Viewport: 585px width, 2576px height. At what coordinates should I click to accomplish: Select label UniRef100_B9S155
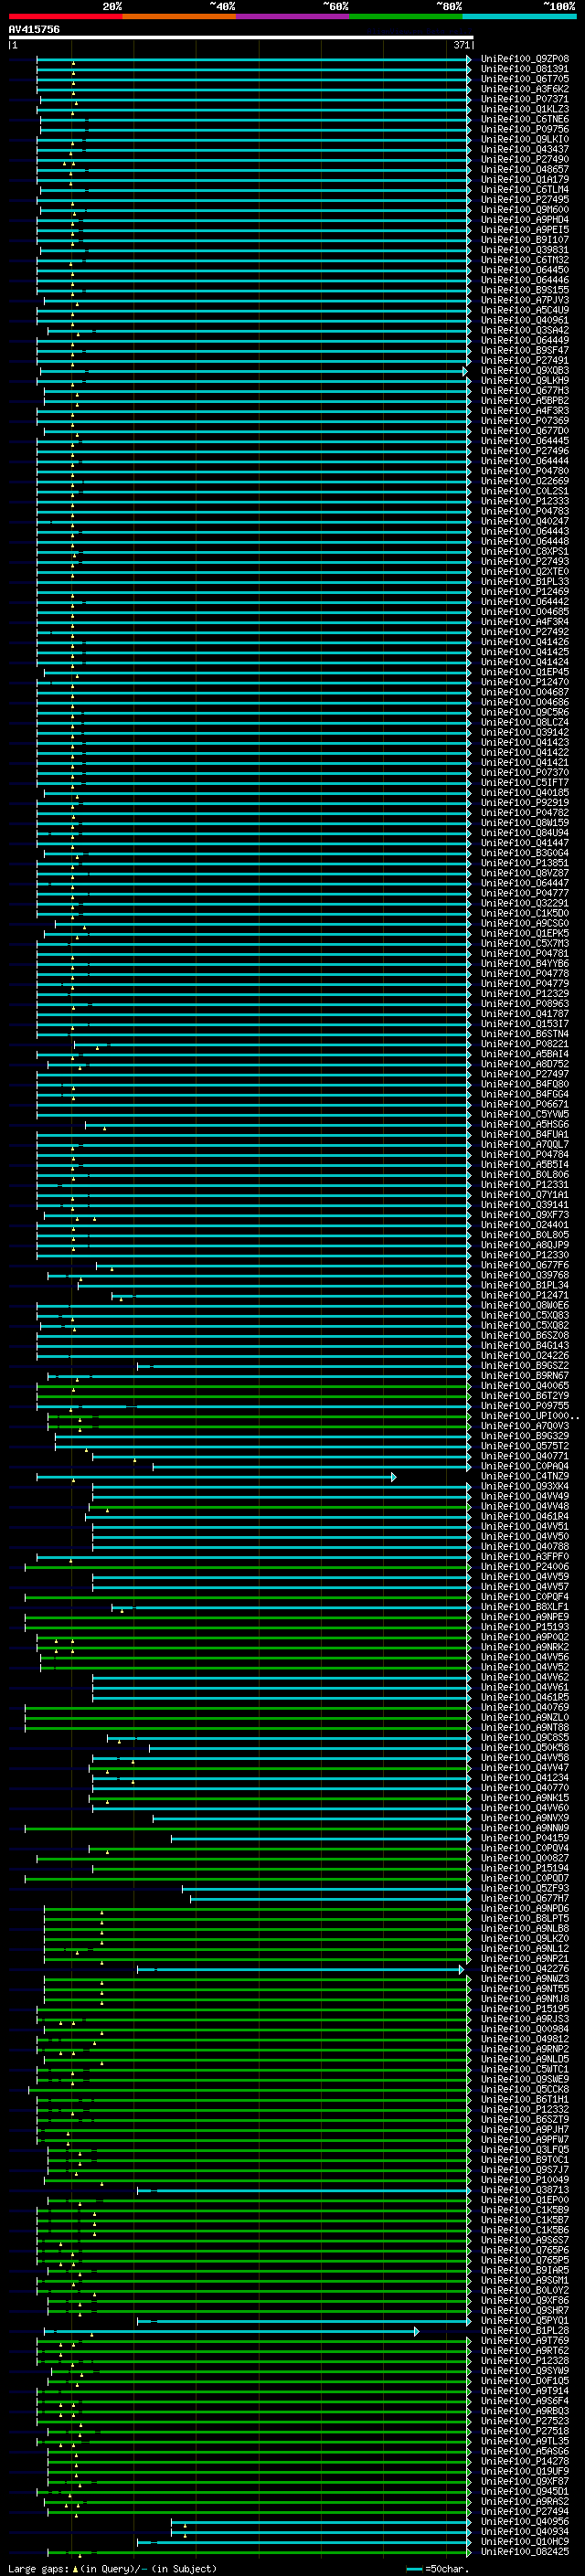(x=525, y=290)
